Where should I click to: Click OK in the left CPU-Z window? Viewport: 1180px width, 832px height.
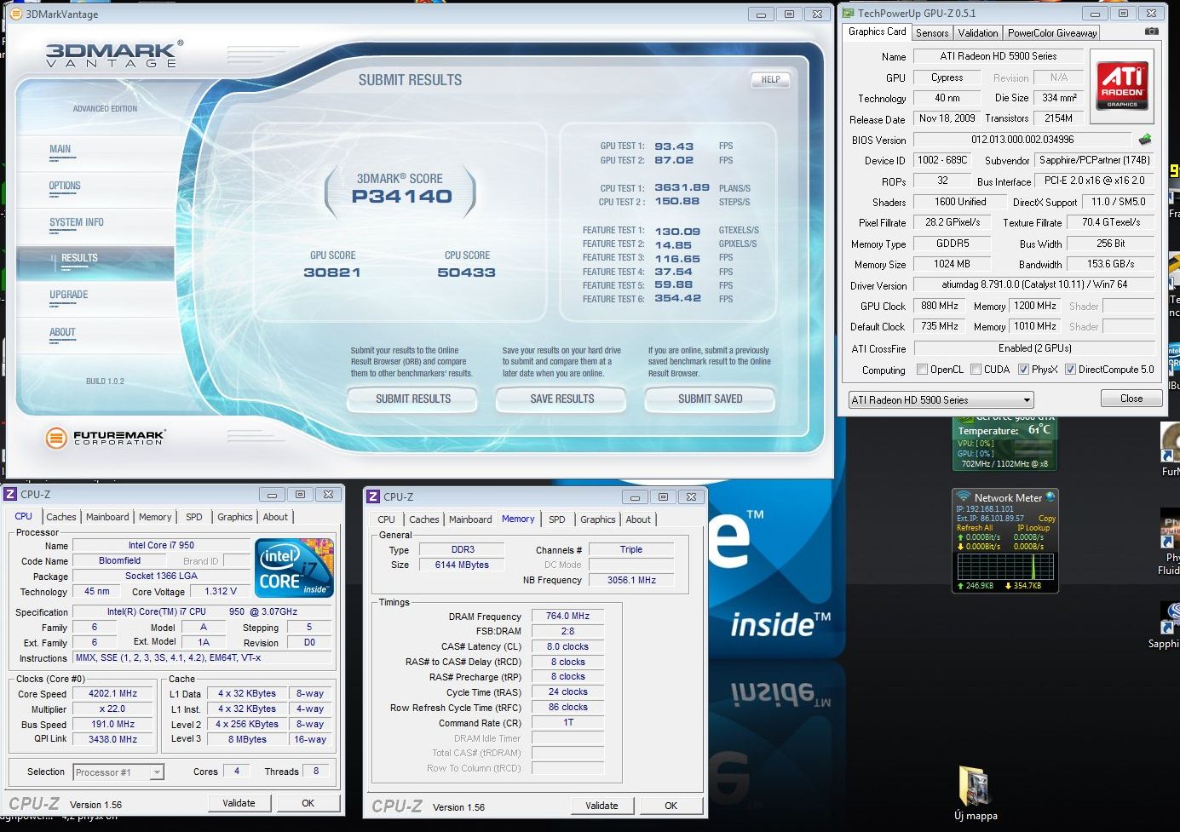(308, 803)
